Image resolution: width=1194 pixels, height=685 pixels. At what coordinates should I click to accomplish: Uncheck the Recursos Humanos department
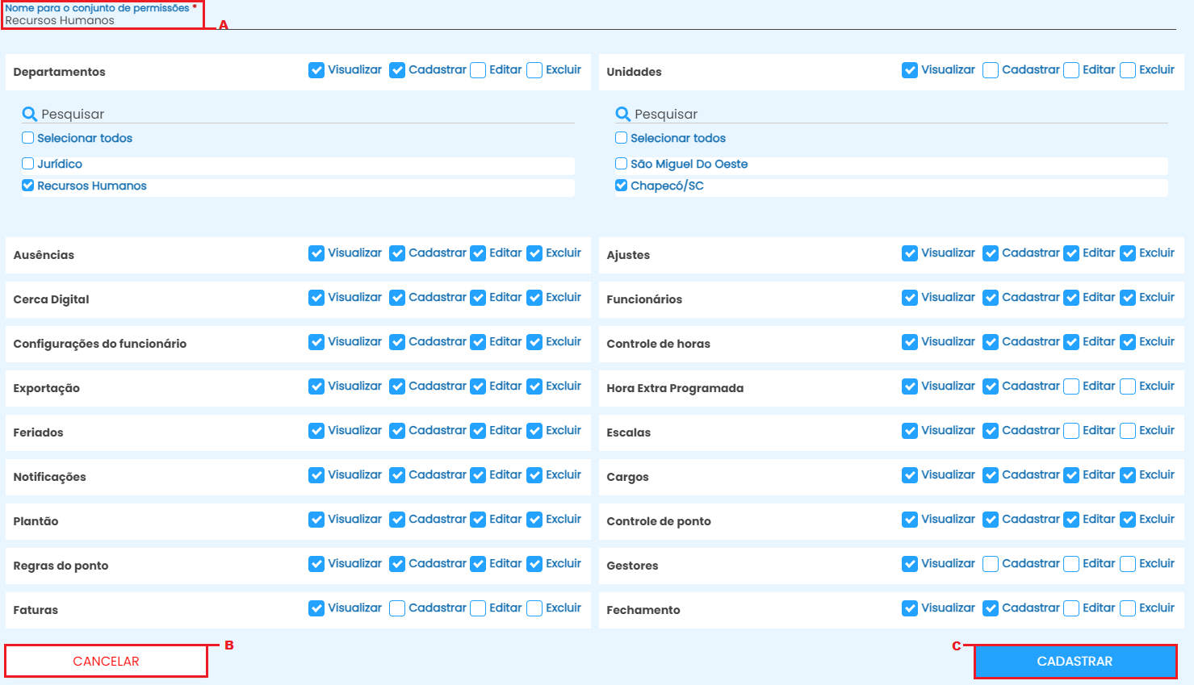tap(28, 186)
